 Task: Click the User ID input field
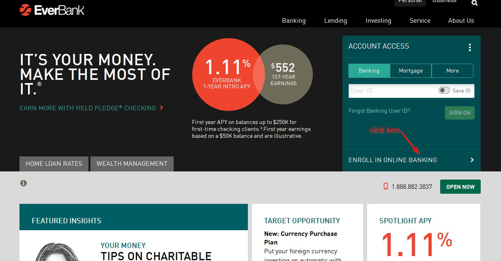[x=411, y=91]
